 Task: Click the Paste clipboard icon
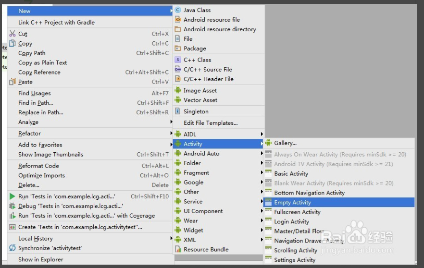pos(12,82)
